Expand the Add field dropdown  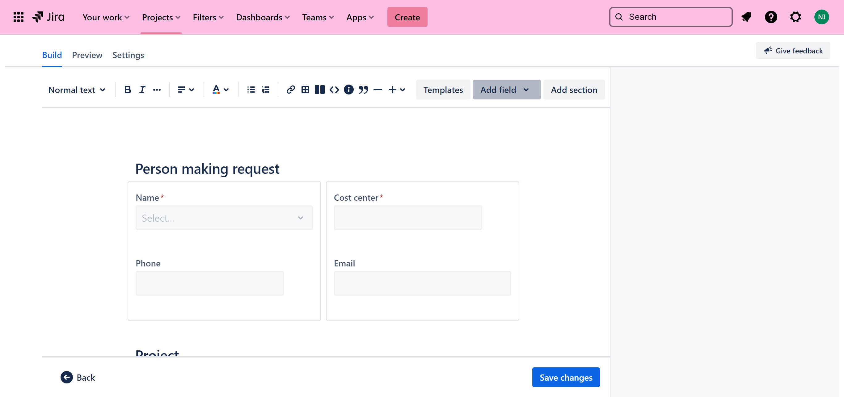[x=506, y=90]
